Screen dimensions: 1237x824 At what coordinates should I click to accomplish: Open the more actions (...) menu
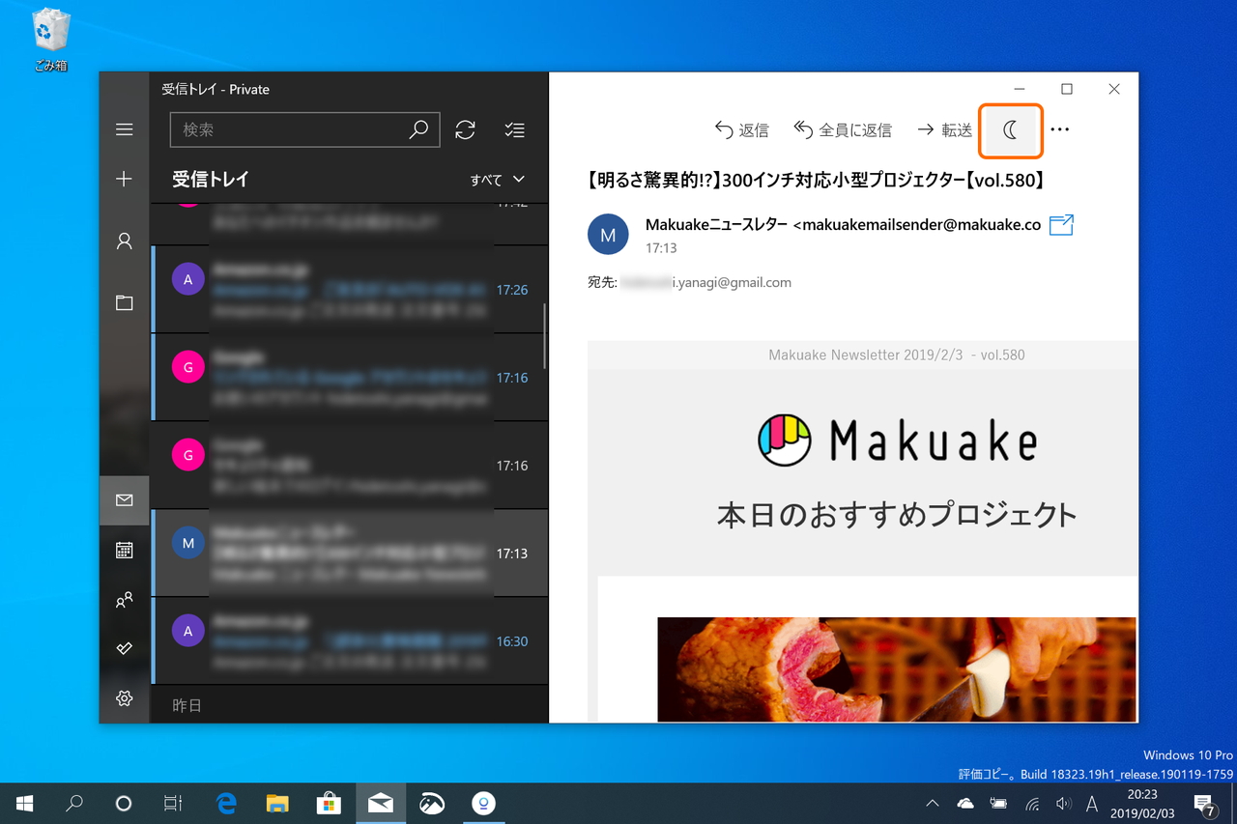pos(1059,128)
